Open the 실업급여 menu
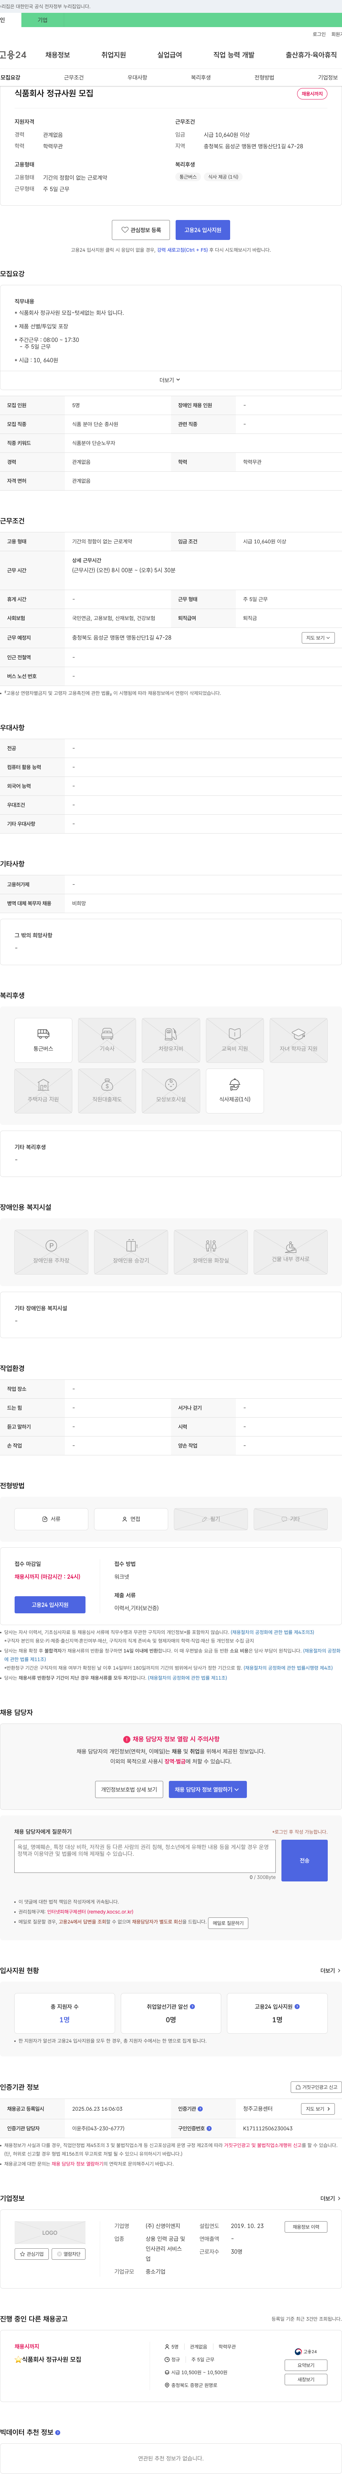Image resolution: width=342 pixels, height=2474 pixels. (x=169, y=55)
